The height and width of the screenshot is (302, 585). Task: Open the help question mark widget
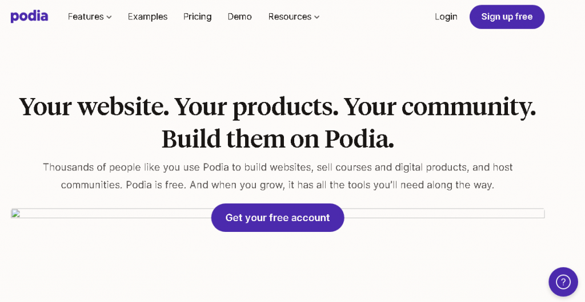[x=563, y=282]
